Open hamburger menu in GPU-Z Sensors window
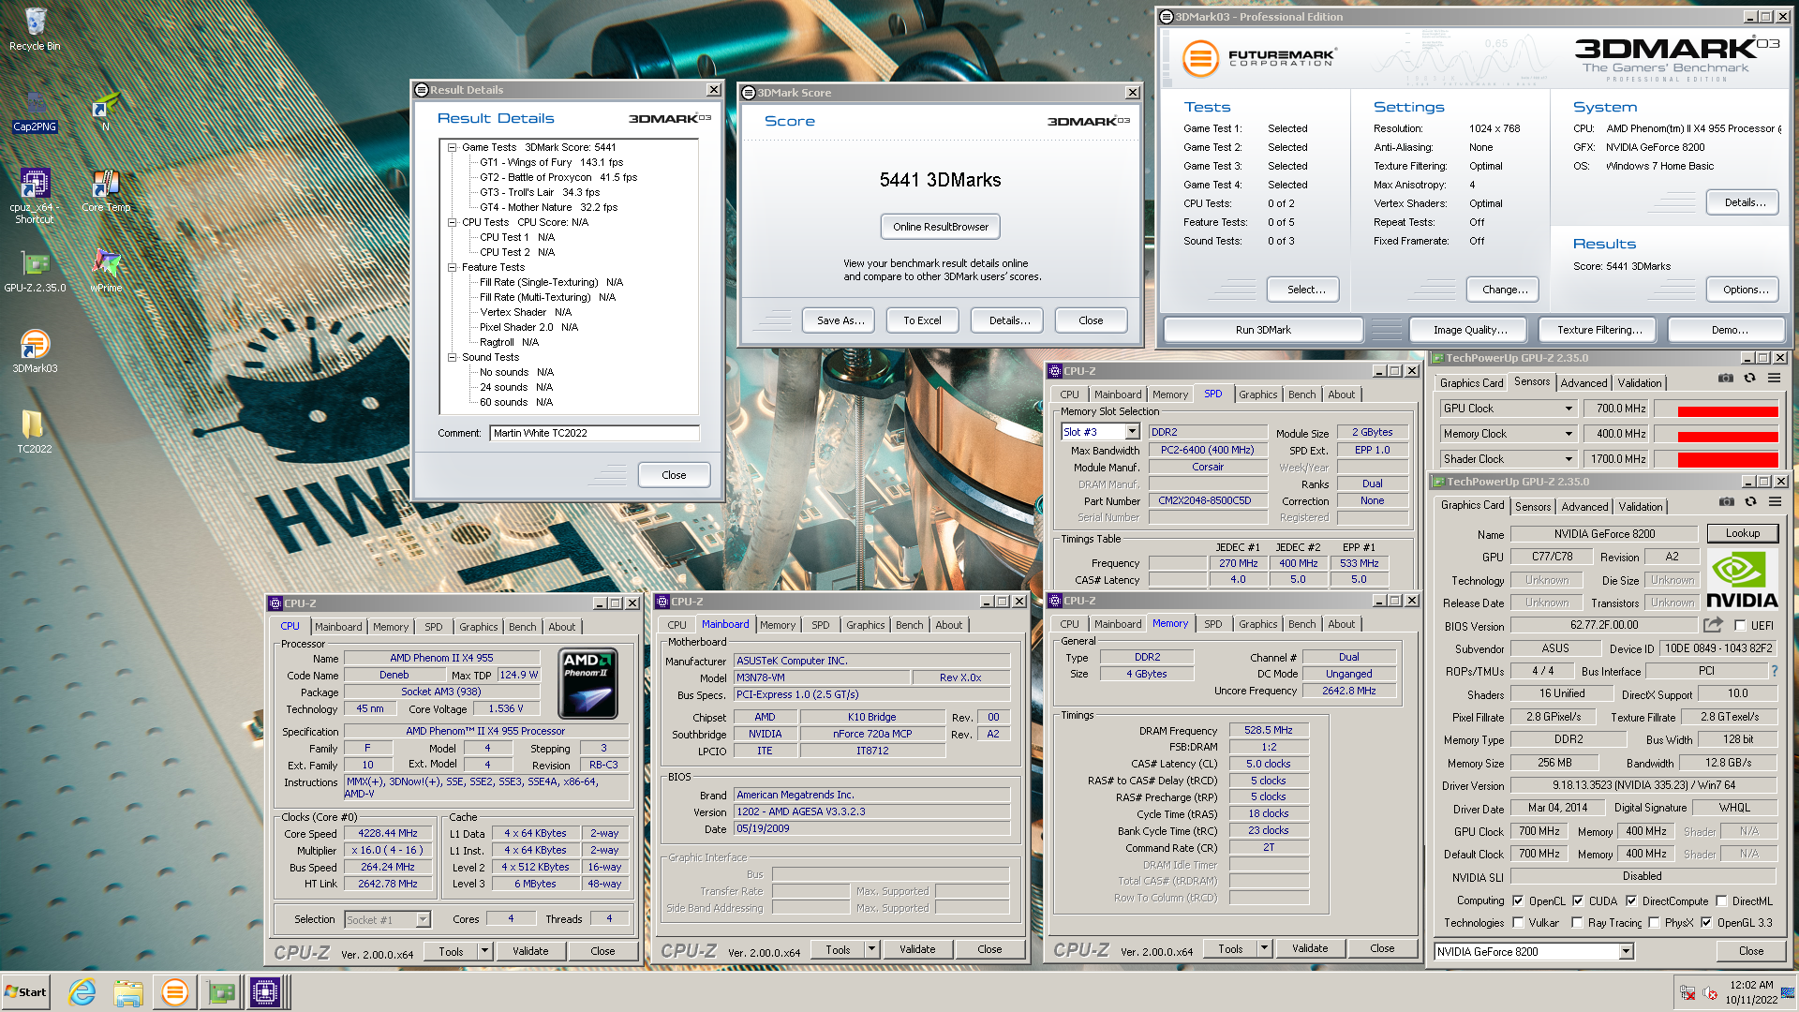Viewport: 1799px width, 1012px height. click(x=1774, y=379)
